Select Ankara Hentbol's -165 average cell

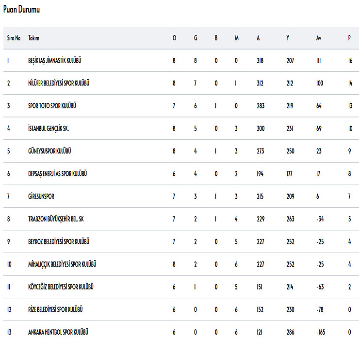(x=320, y=332)
